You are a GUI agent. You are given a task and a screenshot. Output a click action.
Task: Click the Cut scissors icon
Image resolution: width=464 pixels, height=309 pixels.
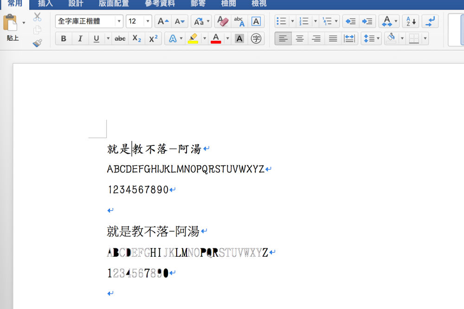(37, 17)
